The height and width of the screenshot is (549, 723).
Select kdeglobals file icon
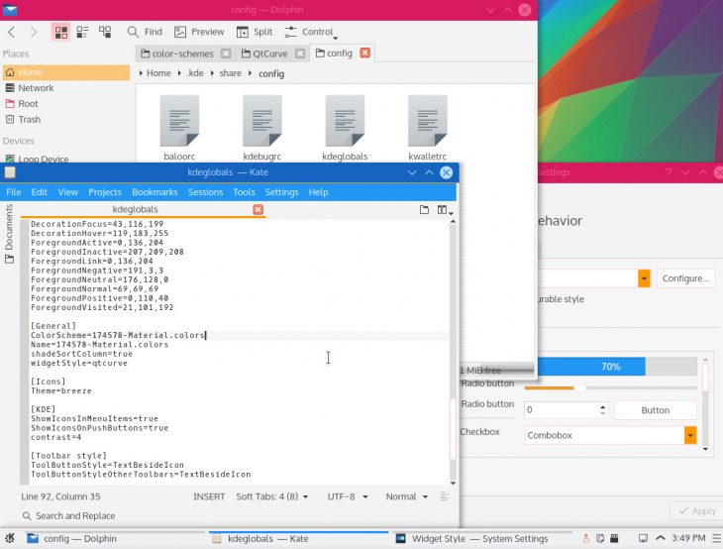click(345, 121)
